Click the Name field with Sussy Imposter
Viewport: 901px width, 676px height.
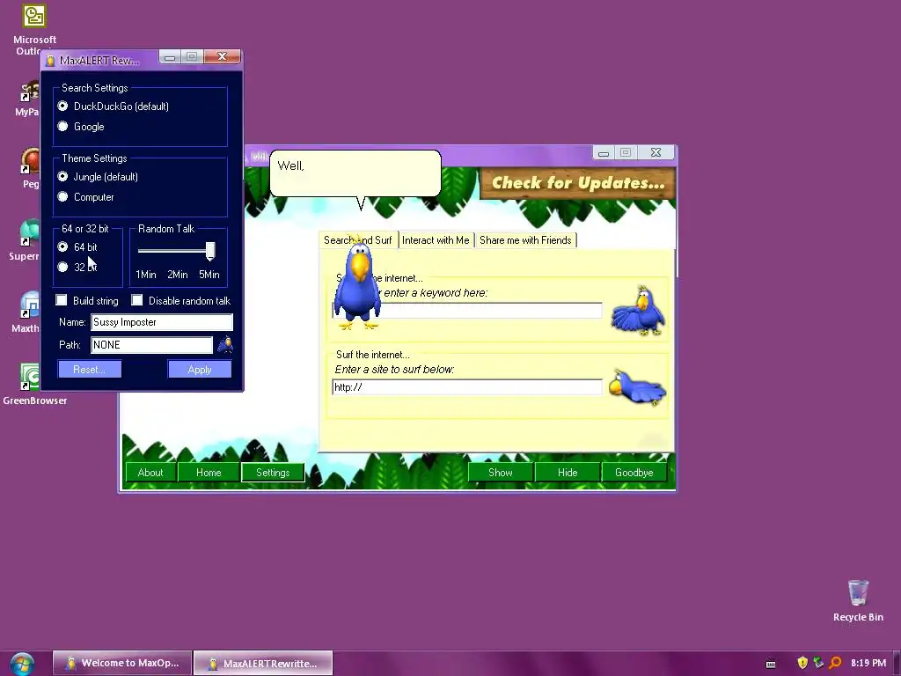(x=162, y=322)
